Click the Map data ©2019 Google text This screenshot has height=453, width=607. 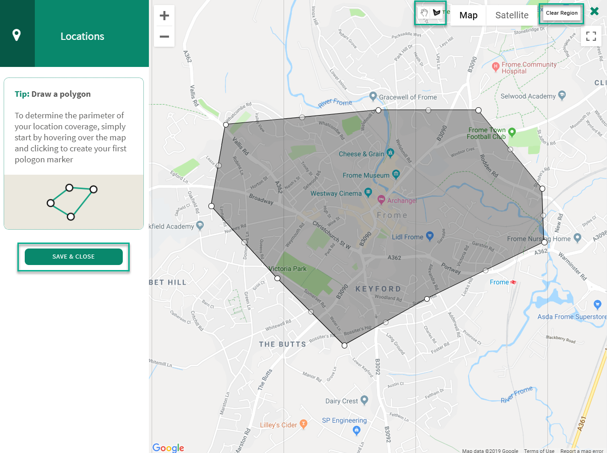[490, 451]
